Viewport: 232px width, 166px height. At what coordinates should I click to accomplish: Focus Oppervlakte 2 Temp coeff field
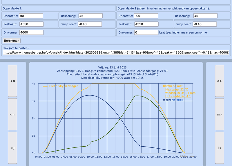tap(205, 24)
